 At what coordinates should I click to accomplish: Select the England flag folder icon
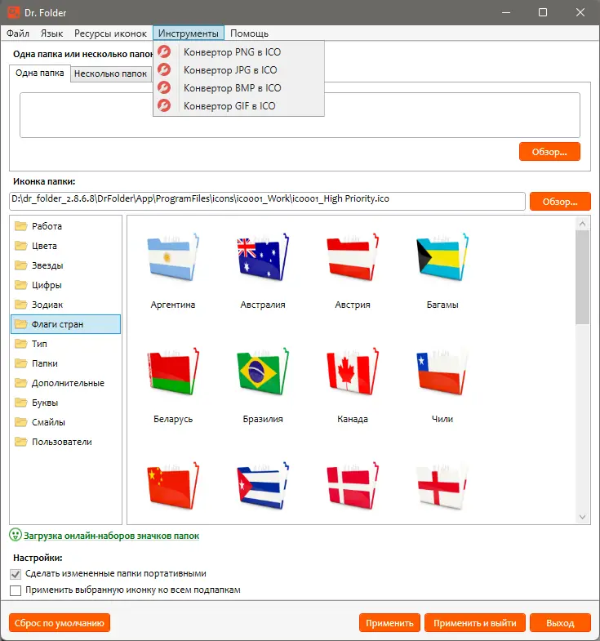pyautogui.click(x=442, y=486)
